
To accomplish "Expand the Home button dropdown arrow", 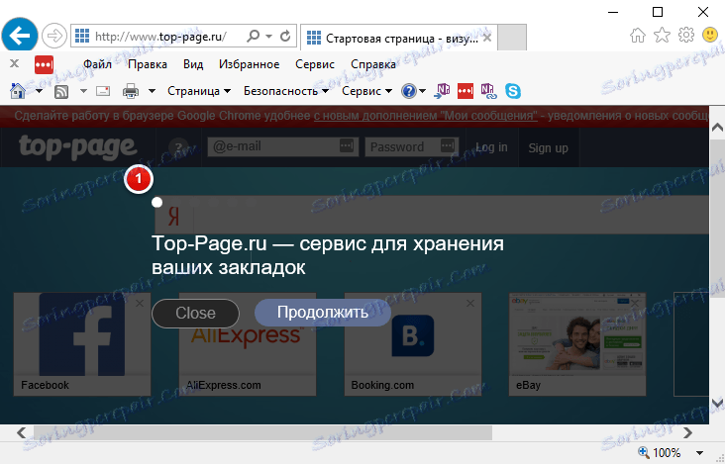I will (39, 91).
